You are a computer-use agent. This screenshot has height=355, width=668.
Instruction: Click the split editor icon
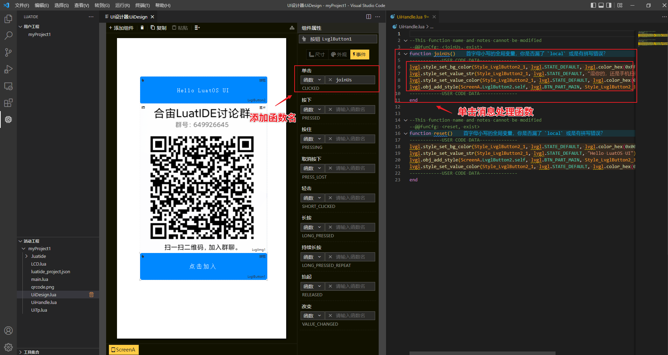[x=369, y=17]
